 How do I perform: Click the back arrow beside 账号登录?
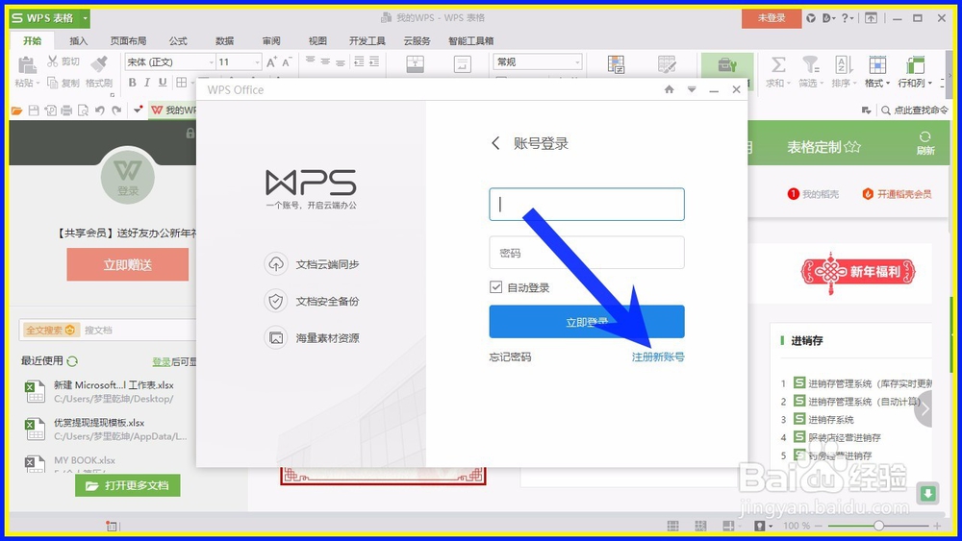point(495,143)
